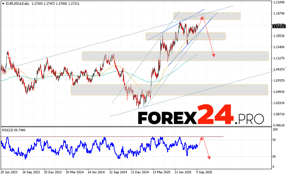Select the red down arrowhead on the price chart
This screenshot has height=176, width=287.
click(214, 55)
